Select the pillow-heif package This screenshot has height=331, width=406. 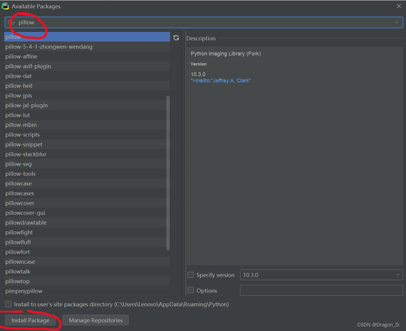[x=87, y=86]
